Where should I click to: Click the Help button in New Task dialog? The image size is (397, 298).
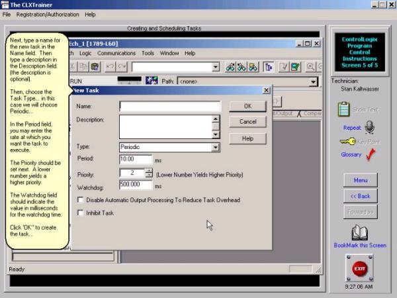pos(247,138)
